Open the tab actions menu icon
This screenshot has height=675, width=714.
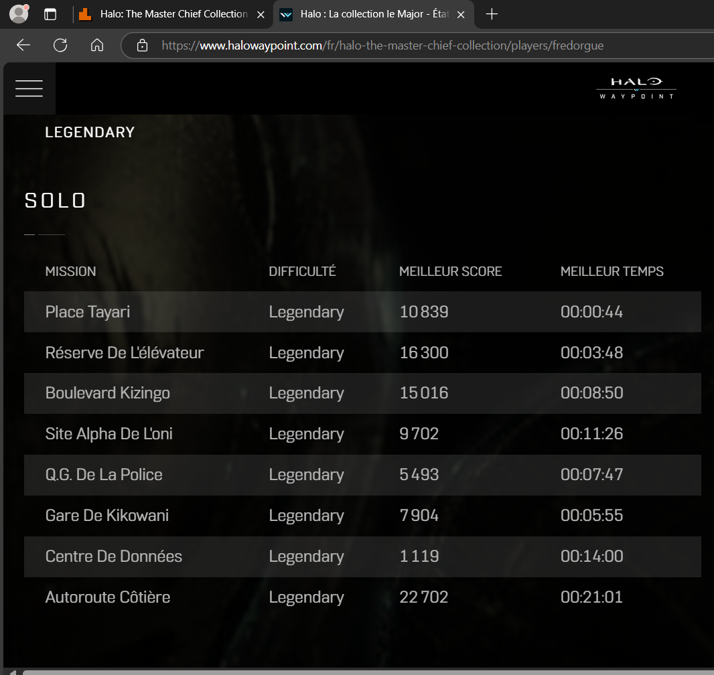tap(50, 14)
